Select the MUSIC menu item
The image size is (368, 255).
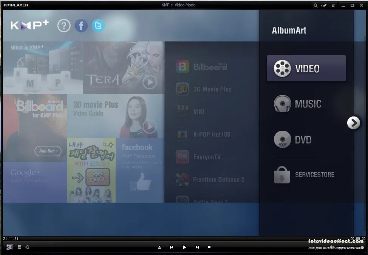(298, 104)
